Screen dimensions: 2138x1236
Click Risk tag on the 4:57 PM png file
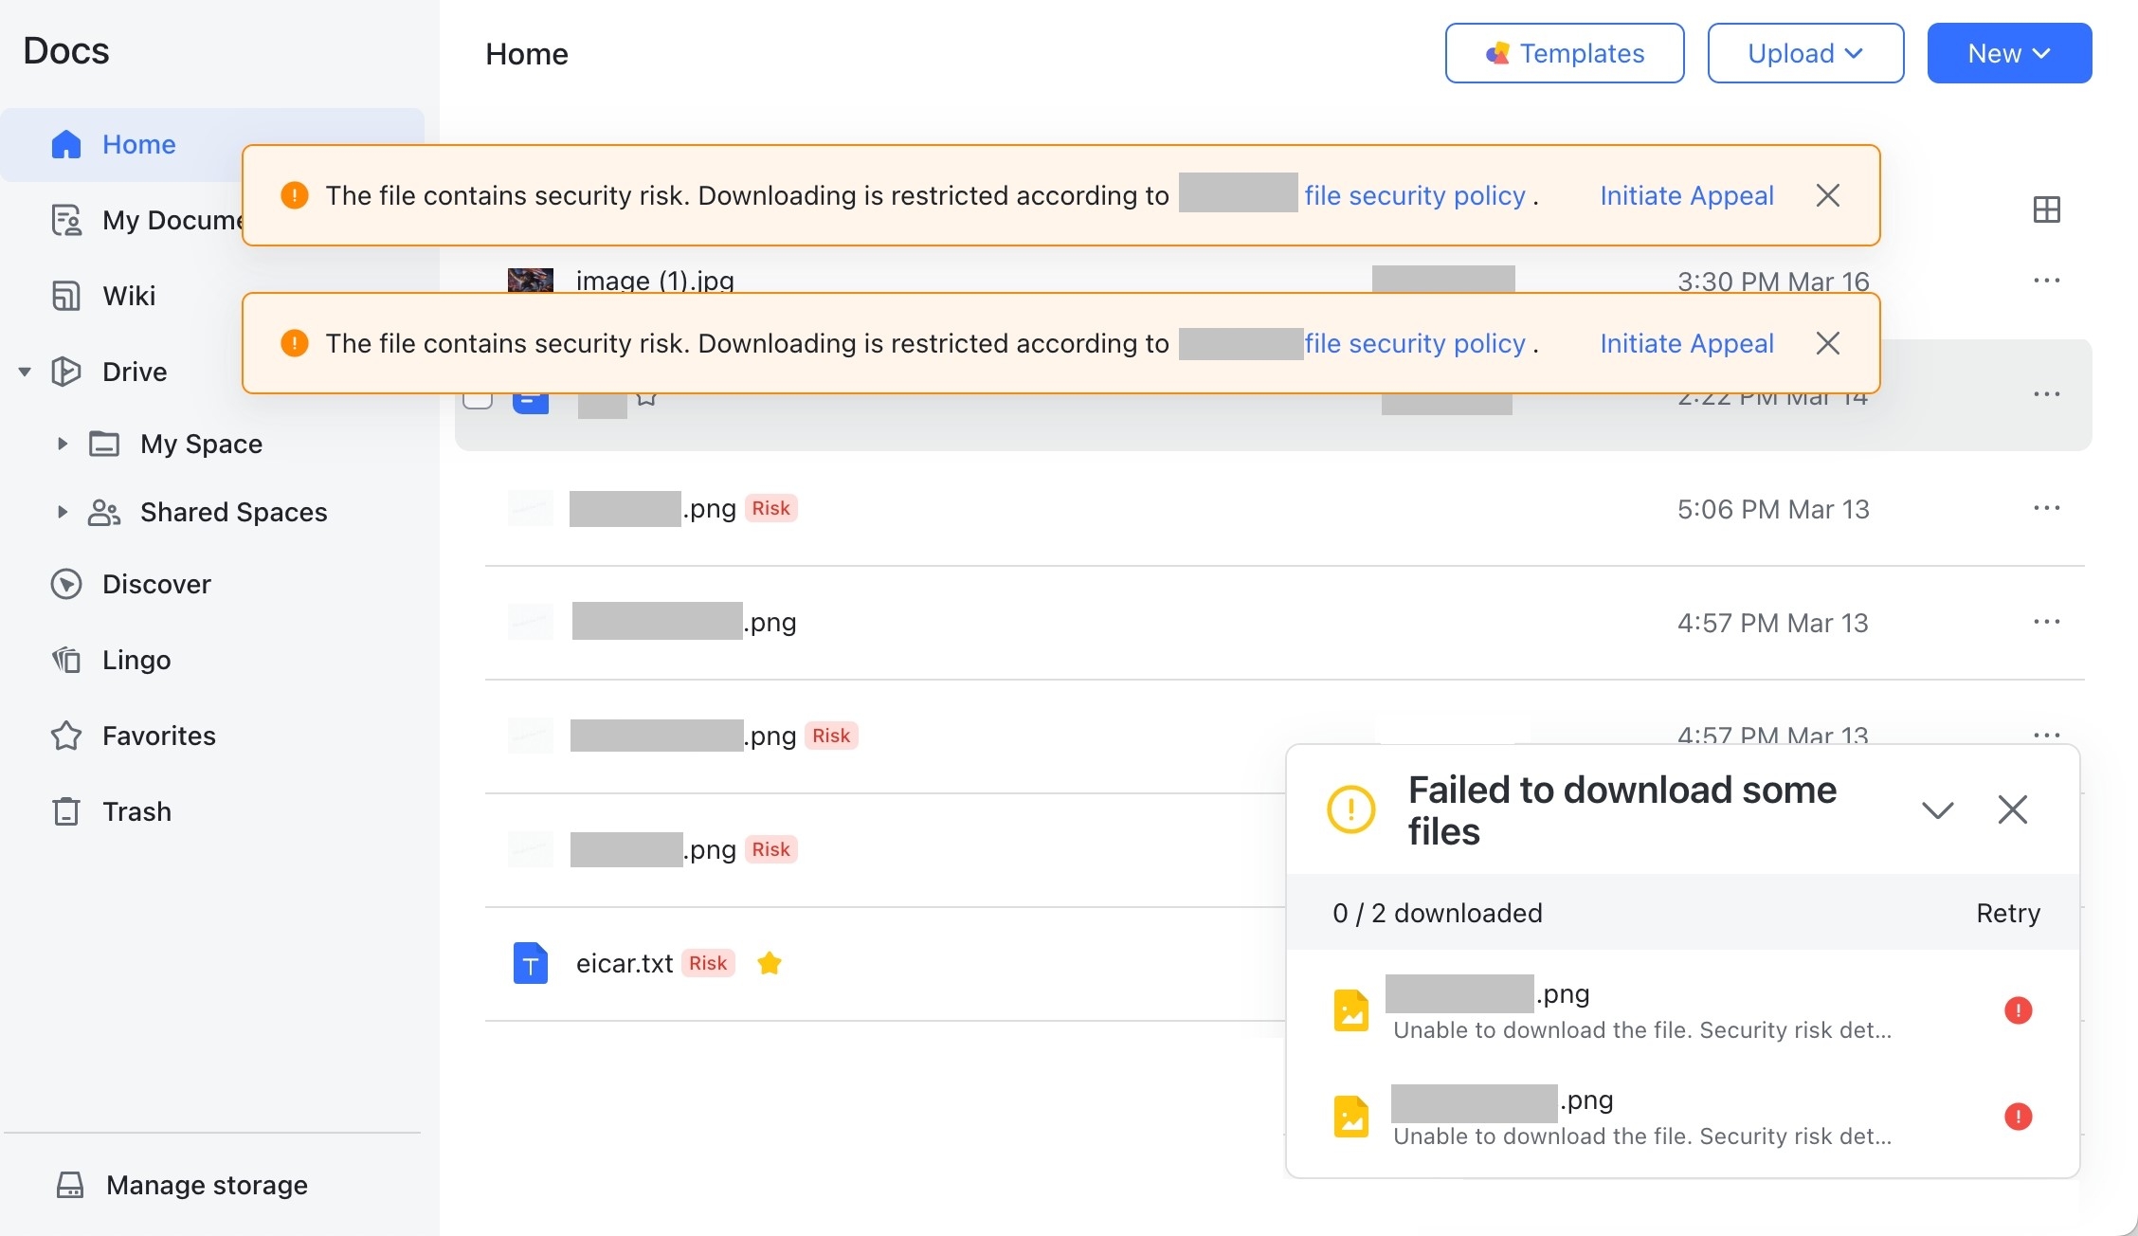coord(831,736)
